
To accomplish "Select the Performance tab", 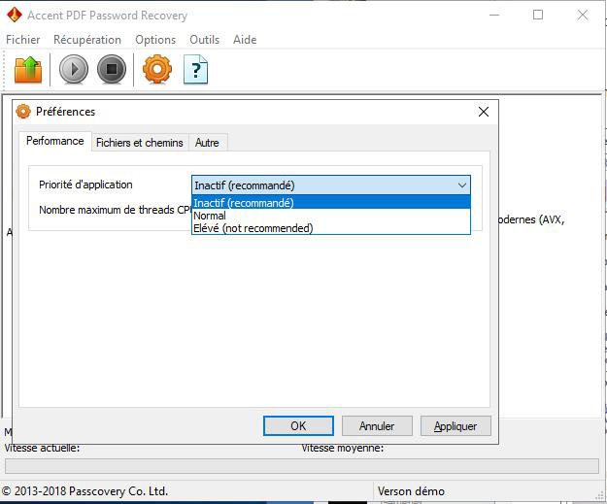I will (x=55, y=142).
